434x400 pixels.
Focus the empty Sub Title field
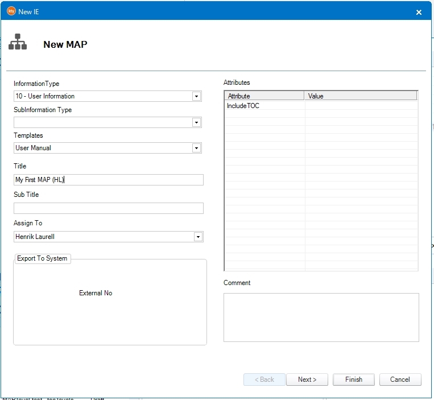coord(108,208)
